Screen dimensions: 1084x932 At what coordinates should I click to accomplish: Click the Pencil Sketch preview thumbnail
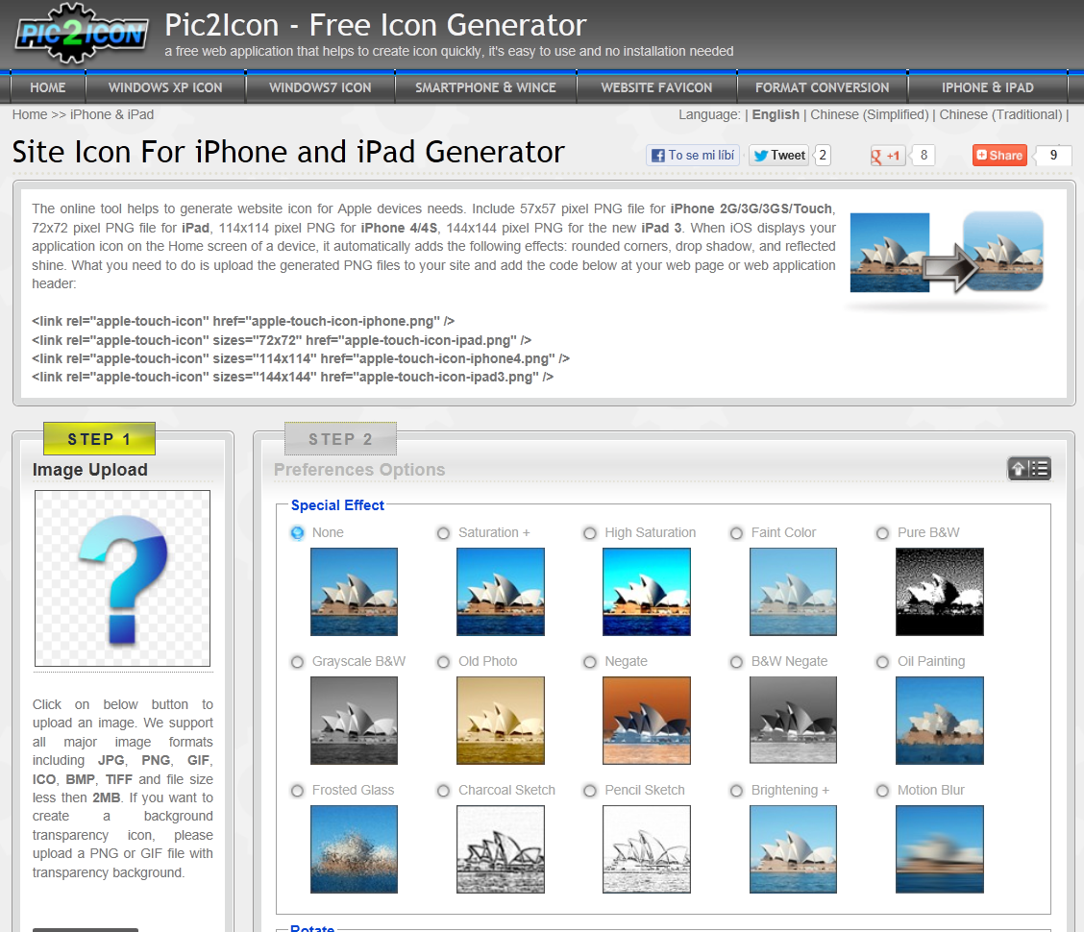coord(647,849)
